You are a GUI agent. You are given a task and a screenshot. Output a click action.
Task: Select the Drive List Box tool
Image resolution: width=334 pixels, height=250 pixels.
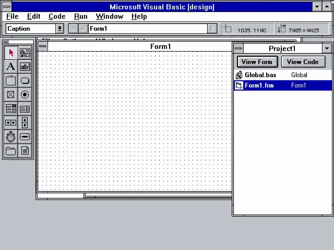[x=25, y=137]
